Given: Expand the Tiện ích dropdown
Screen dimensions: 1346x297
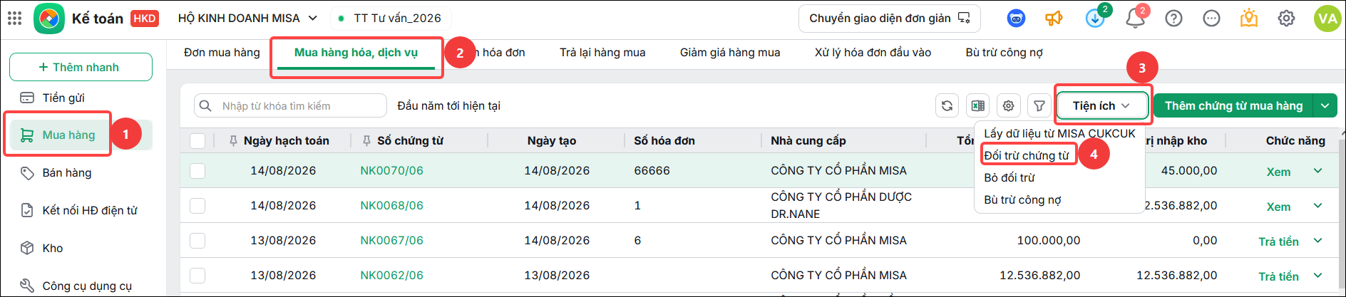Looking at the screenshot, I should (x=1101, y=105).
